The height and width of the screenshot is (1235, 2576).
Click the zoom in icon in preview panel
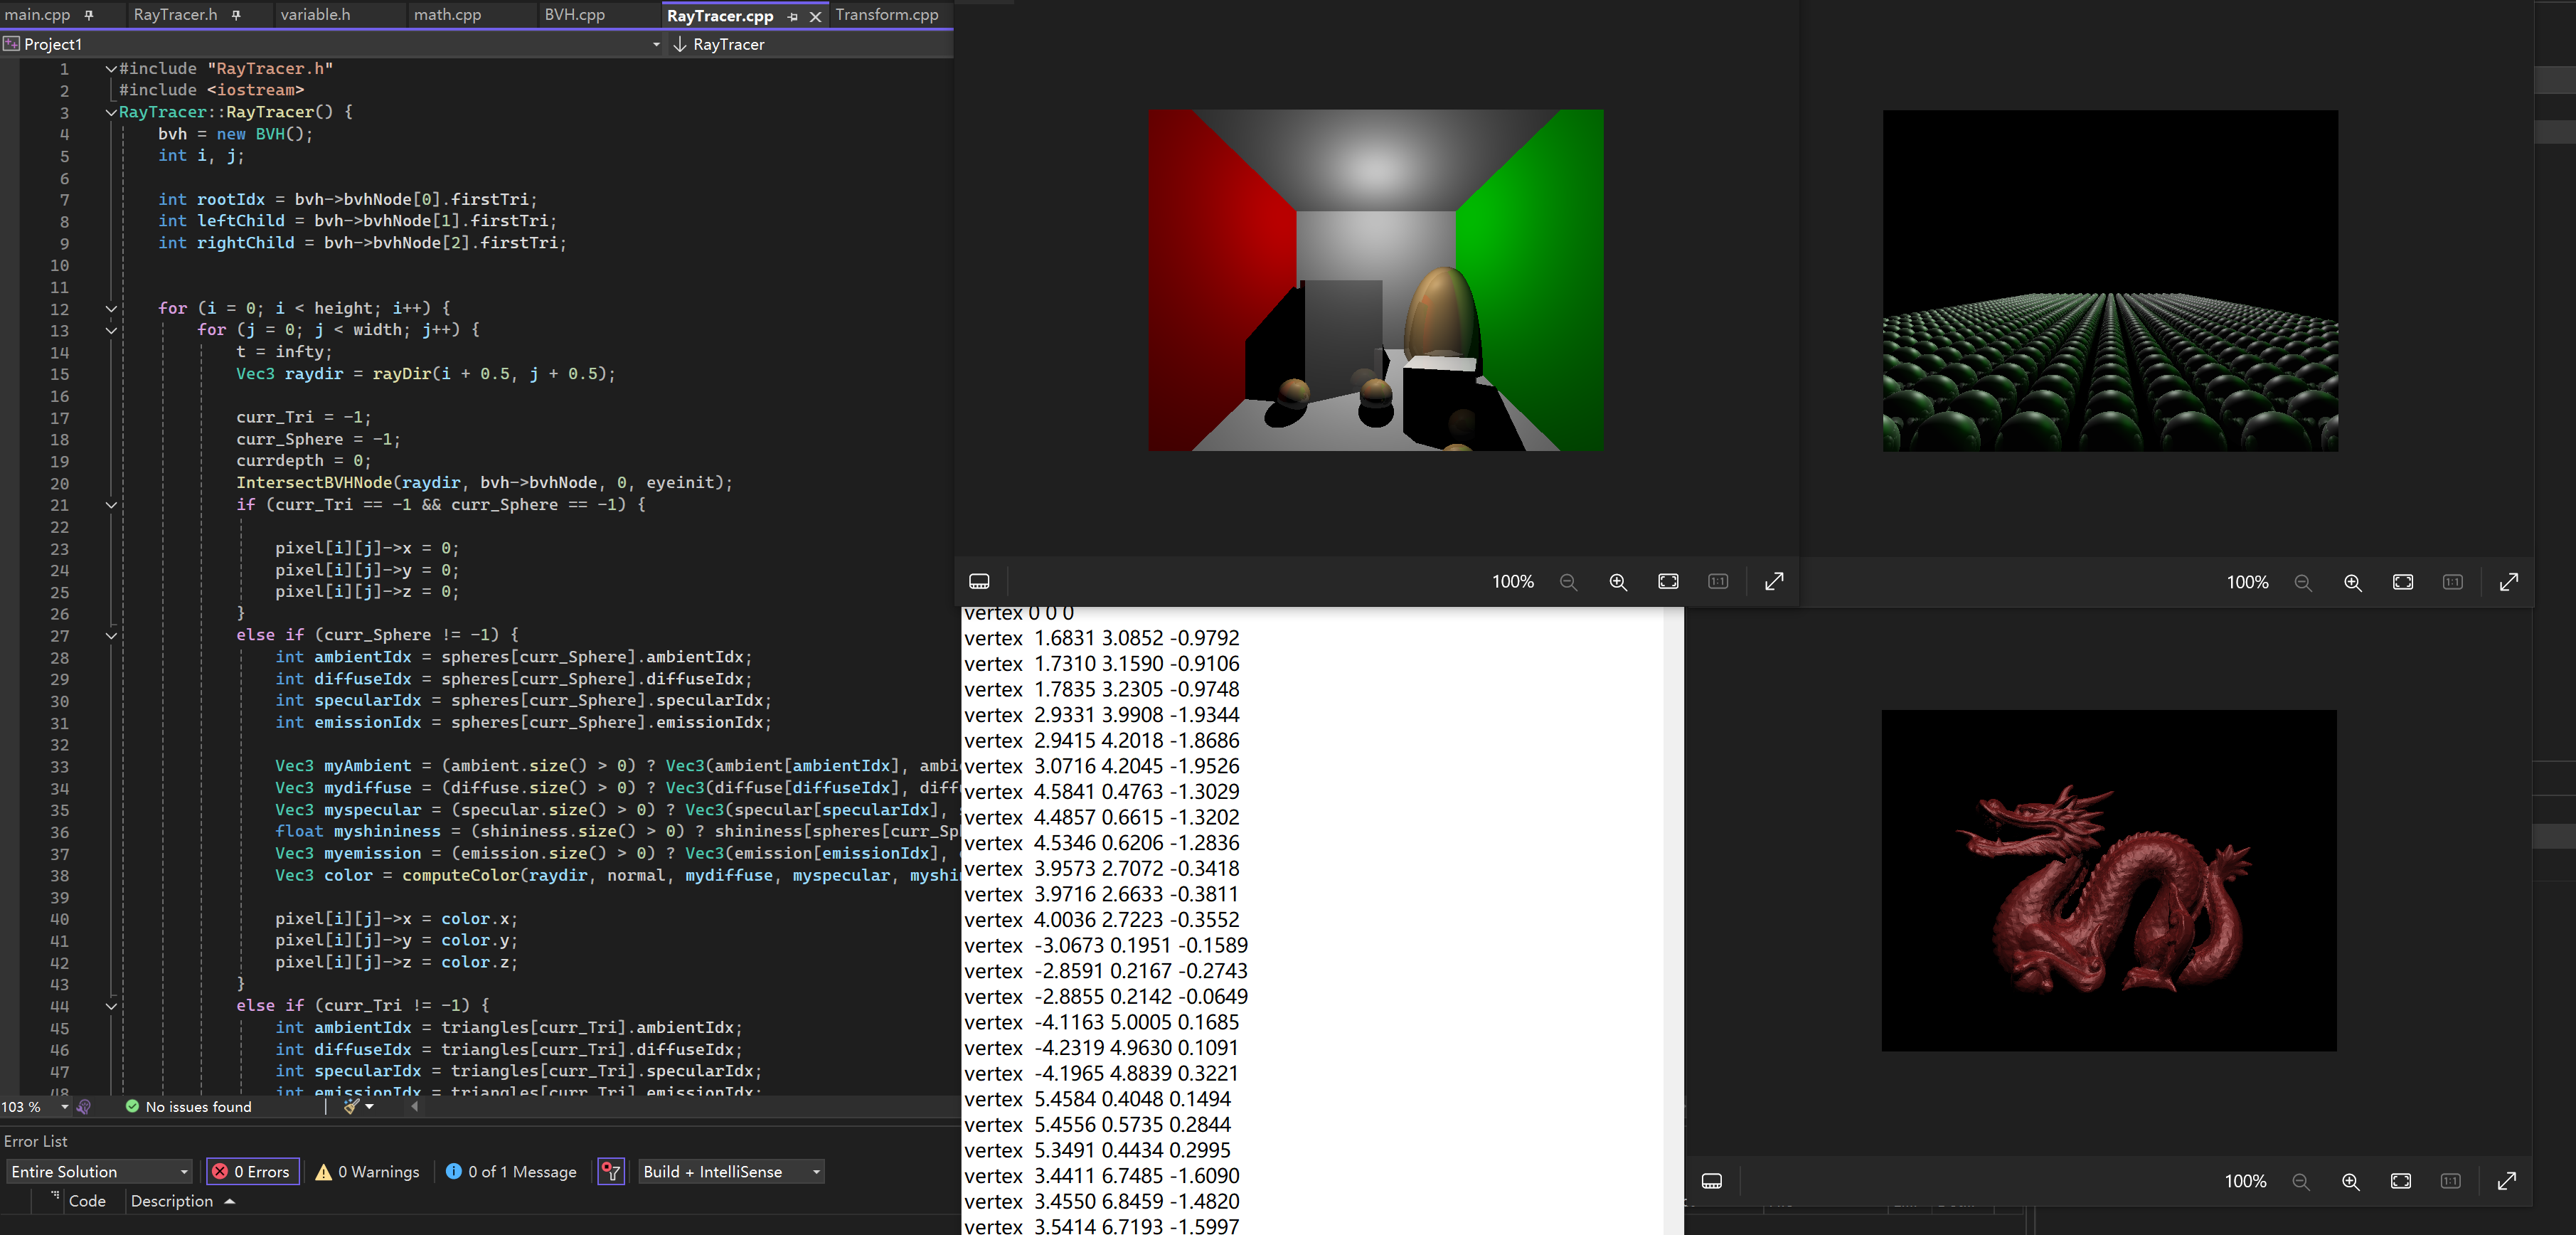pyautogui.click(x=1617, y=581)
